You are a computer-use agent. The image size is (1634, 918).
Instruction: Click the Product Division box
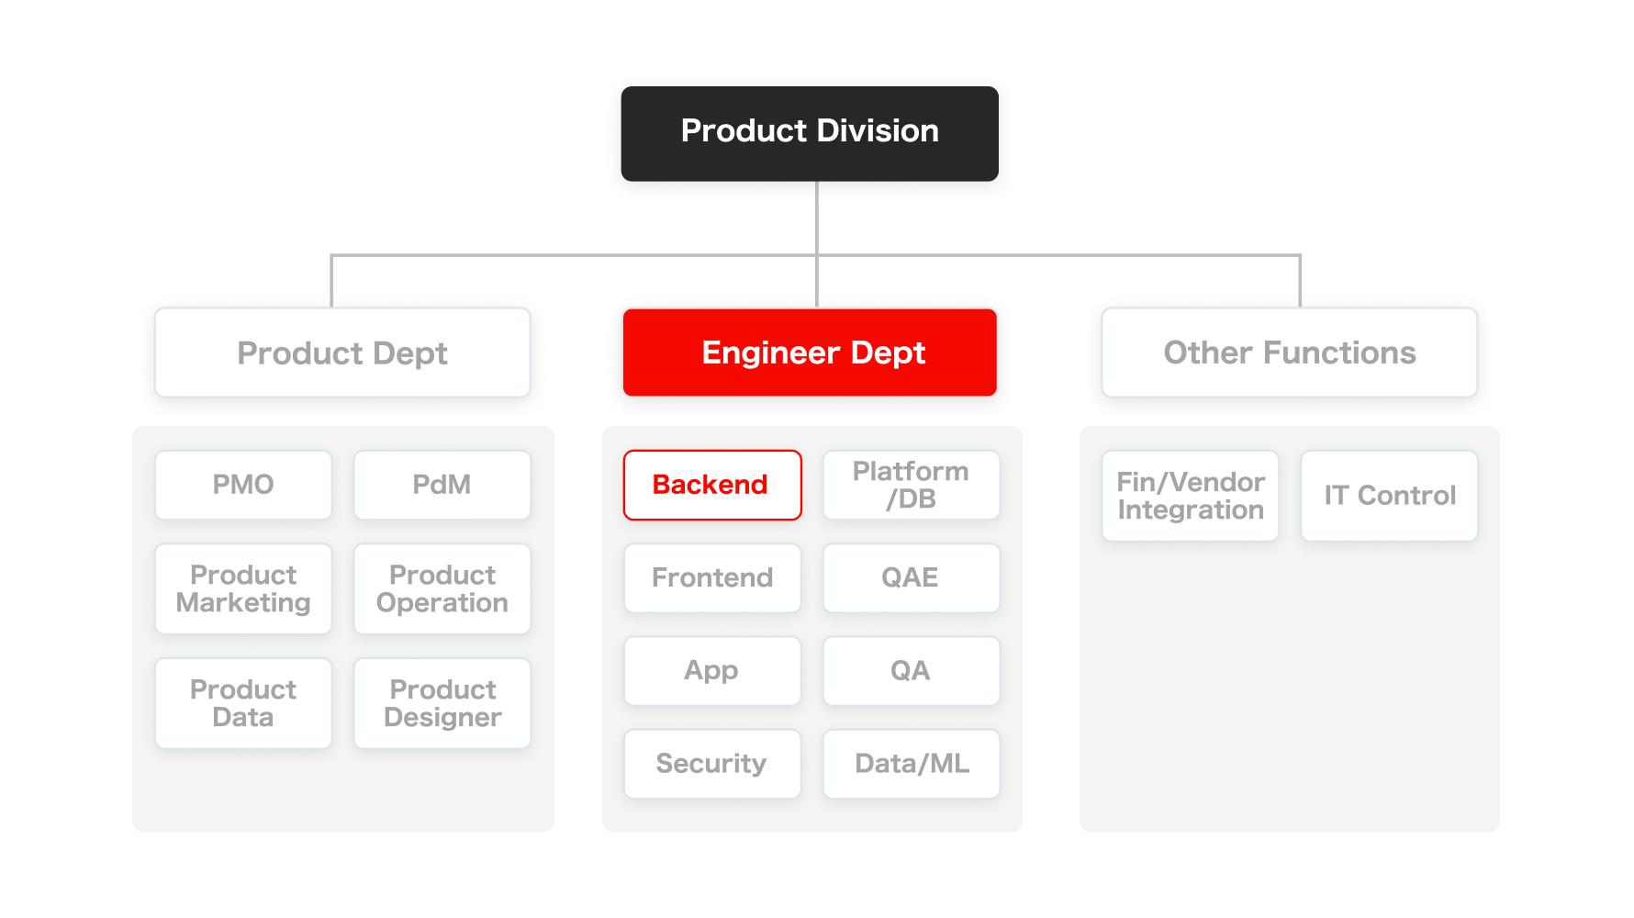[809, 133]
